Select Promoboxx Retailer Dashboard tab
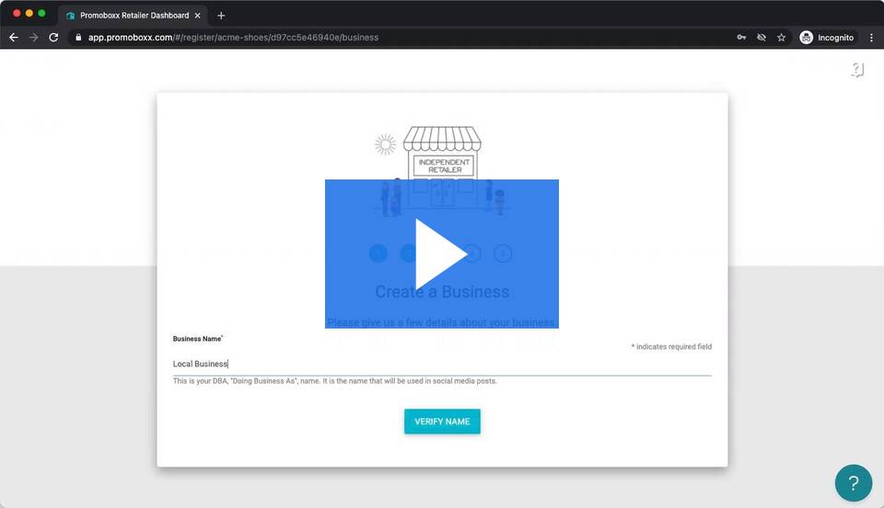The width and height of the screenshot is (884, 508). 134,16
